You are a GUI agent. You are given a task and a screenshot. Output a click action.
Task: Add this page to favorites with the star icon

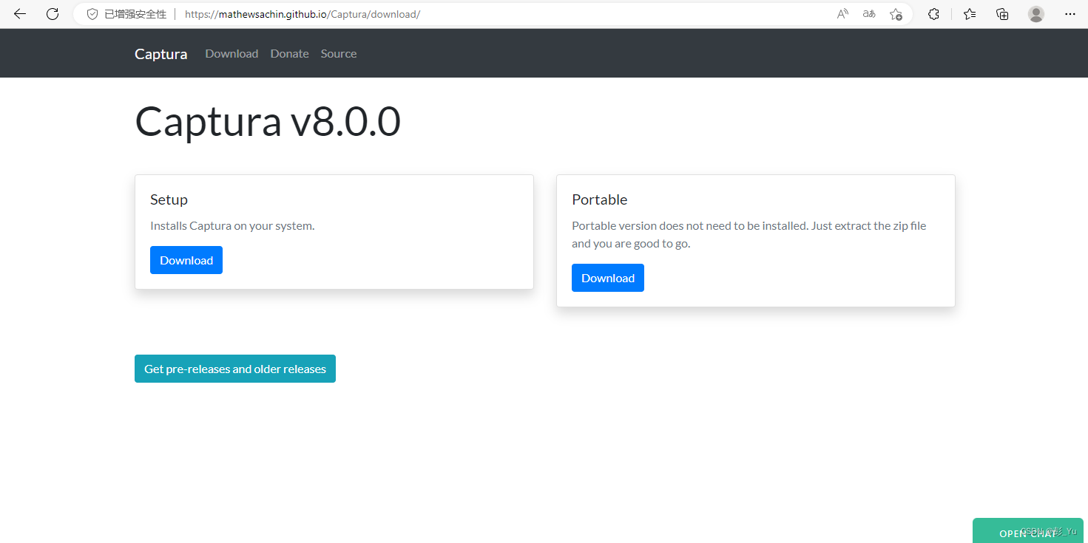(896, 14)
